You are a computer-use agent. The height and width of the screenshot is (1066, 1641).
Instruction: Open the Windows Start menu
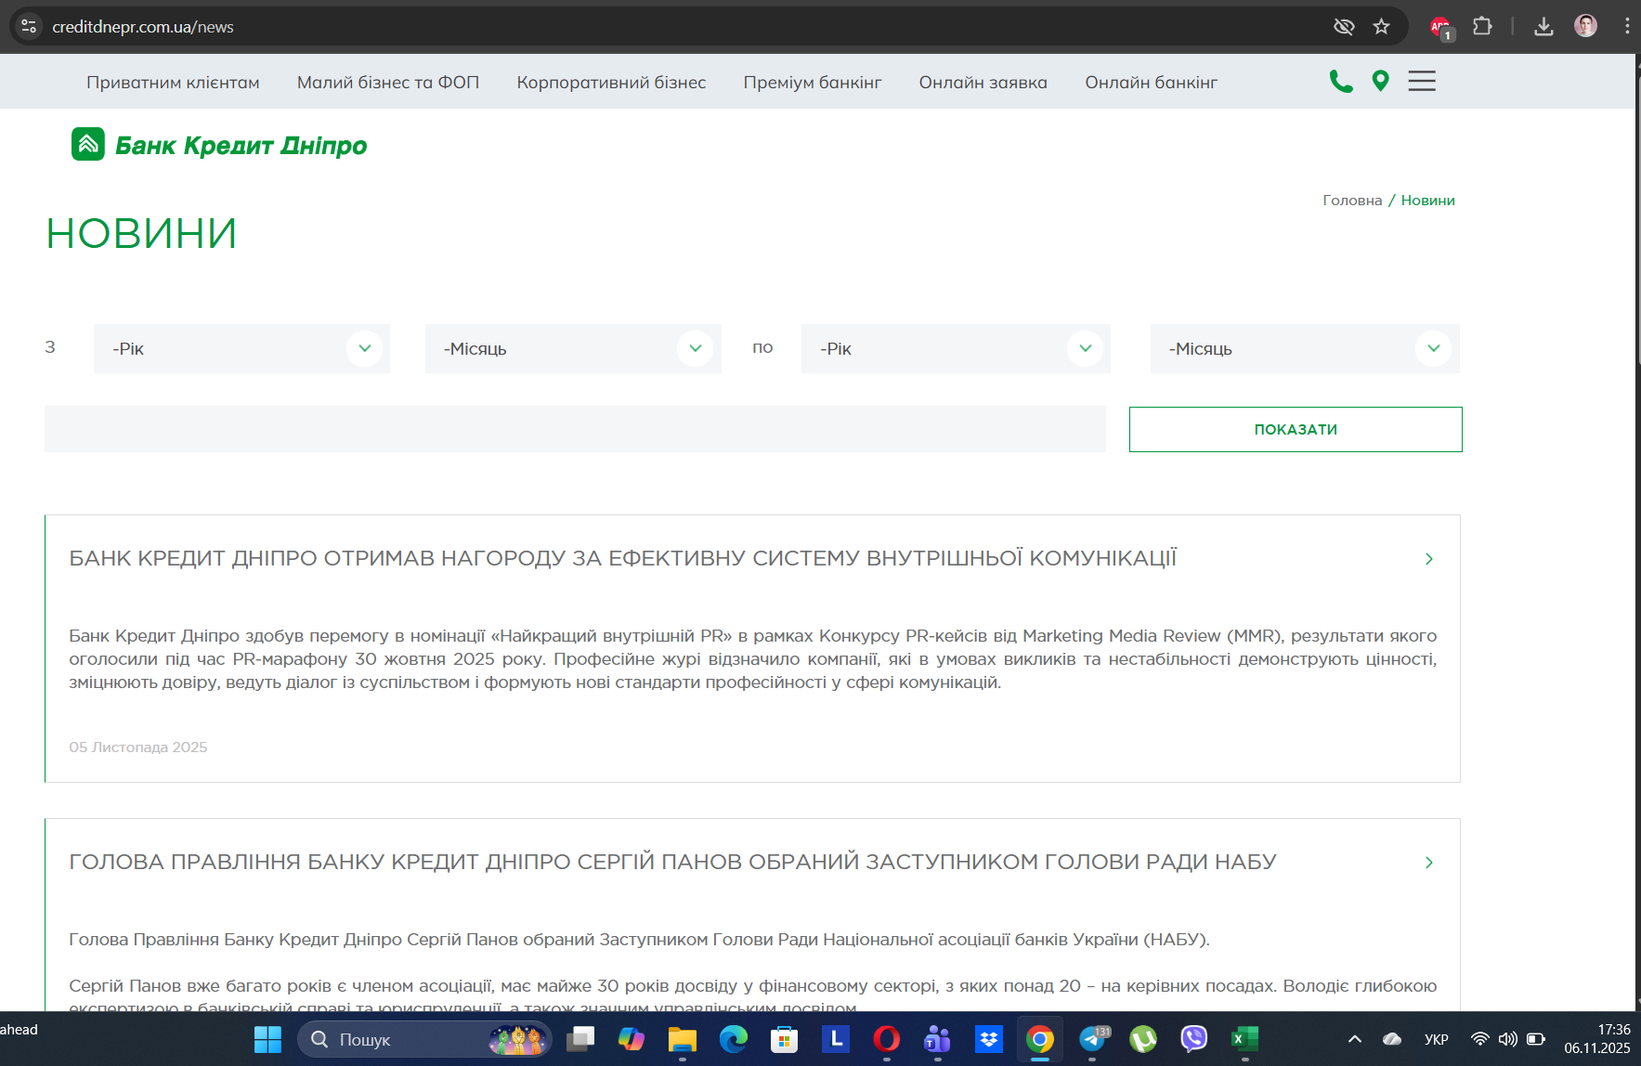[x=267, y=1039]
